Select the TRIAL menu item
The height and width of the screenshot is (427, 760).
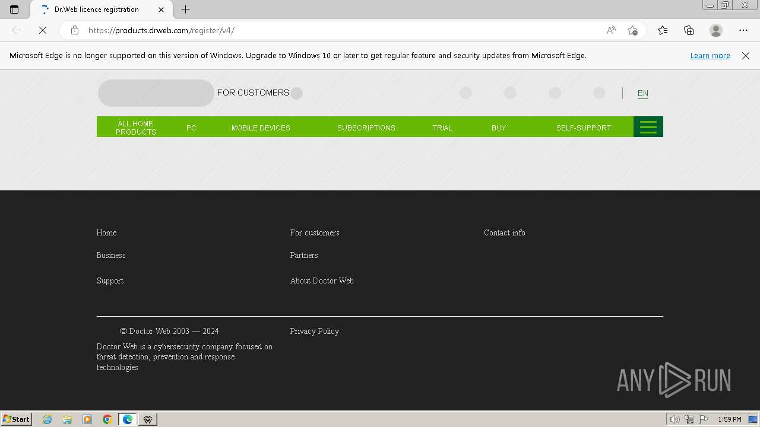coord(442,128)
